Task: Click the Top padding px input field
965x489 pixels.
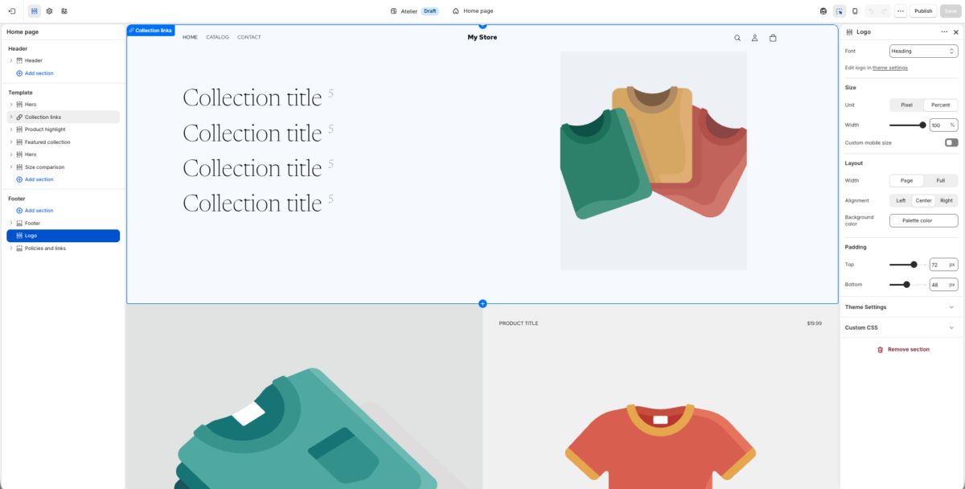Action: tap(943, 264)
